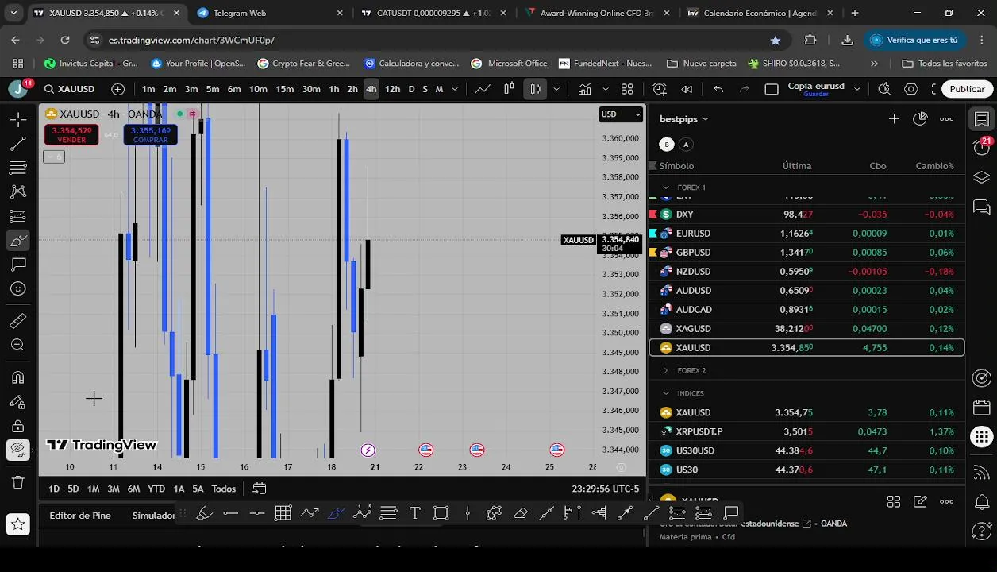Screen dimensions: 997x572
Task: Activate the zoom in tool
Action: 17,345
